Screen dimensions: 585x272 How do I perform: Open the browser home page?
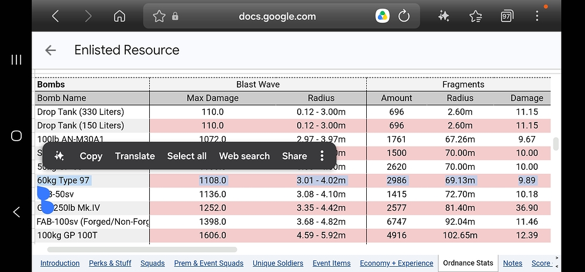pos(119,16)
